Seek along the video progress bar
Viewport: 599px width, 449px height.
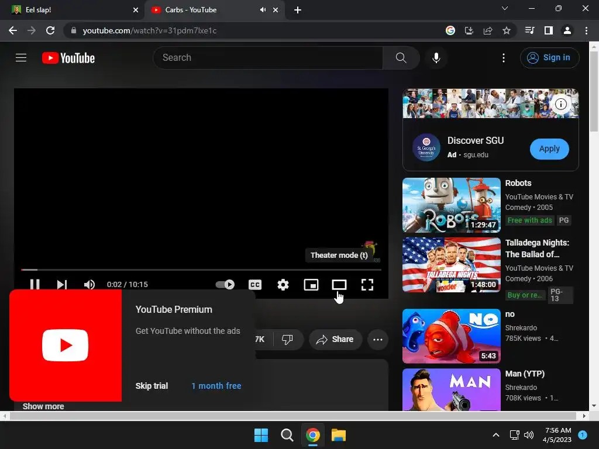tap(201, 270)
